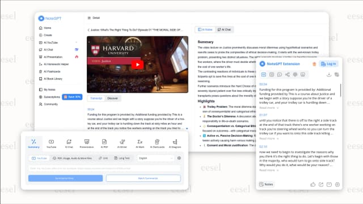Viewport: 363px width, 204px height.
Task: Switch to the AI Chat tab
Action: pos(224,29)
